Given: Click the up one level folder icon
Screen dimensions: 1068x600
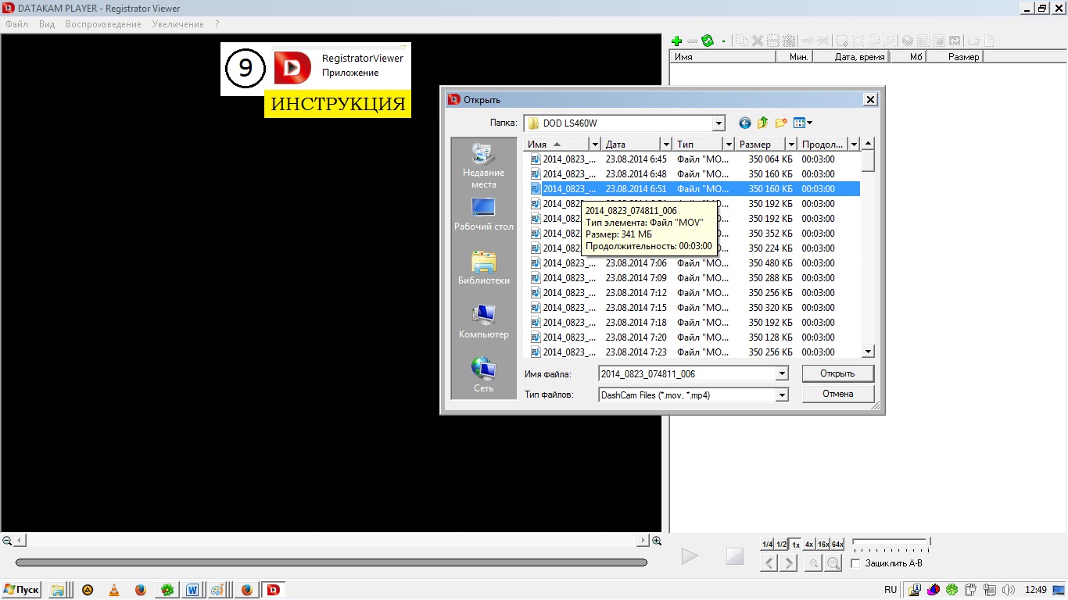Looking at the screenshot, I should pos(762,123).
